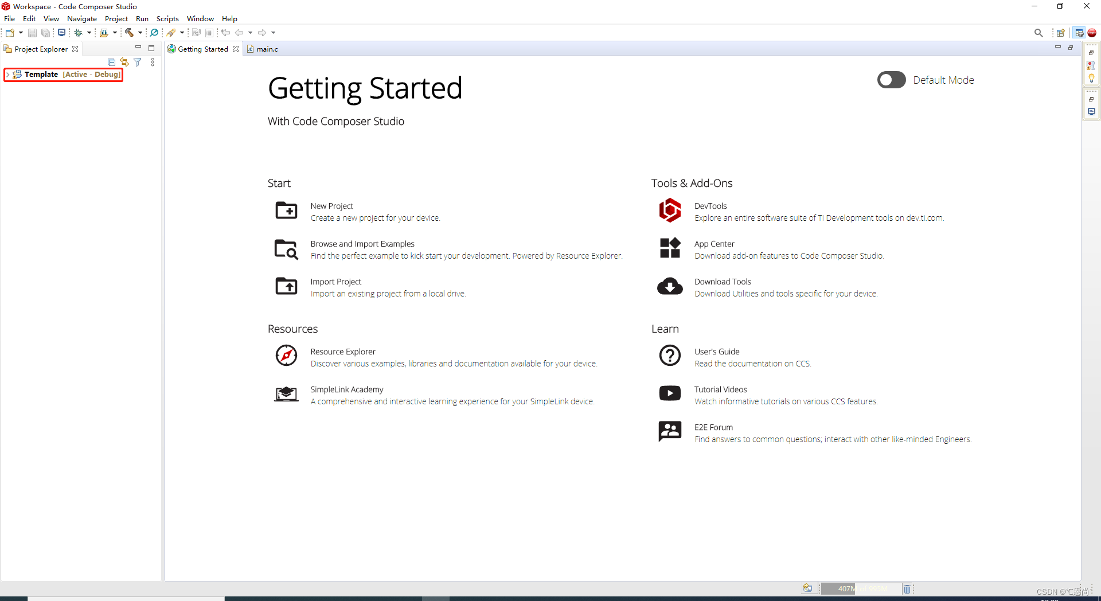Open the Navigate menu
This screenshot has height=601, width=1101.
[x=82, y=19]
